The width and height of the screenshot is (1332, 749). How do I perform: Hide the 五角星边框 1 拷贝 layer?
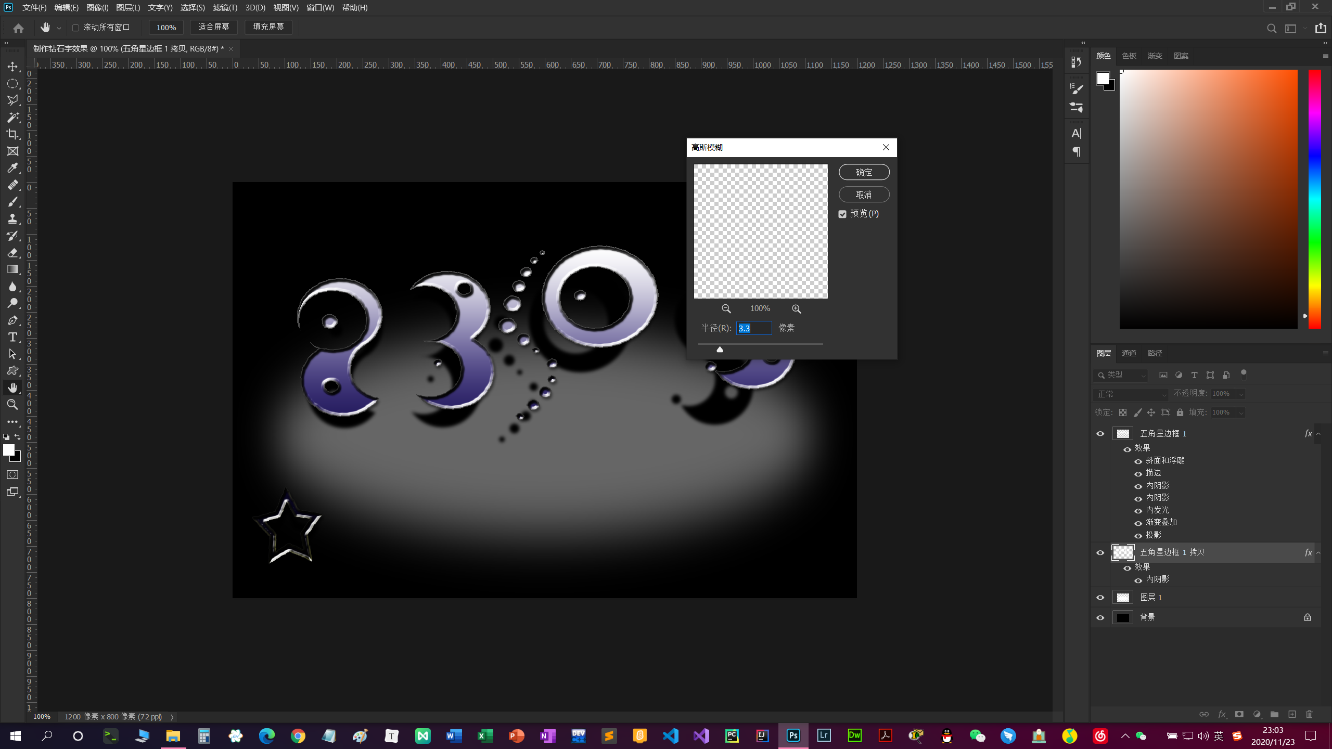tap(1100, 553)
